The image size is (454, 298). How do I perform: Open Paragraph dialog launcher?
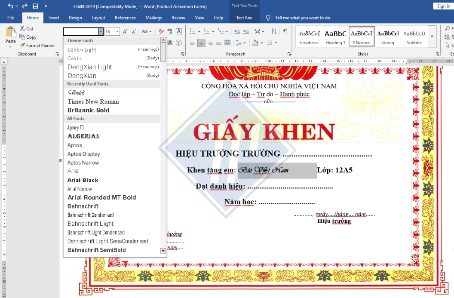(289, 54)
